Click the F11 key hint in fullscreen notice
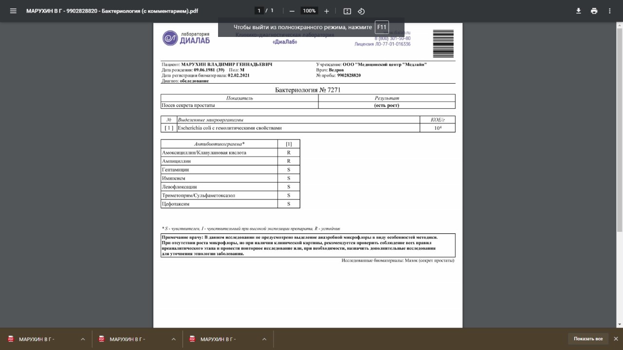 pyautogui.click(x=382, y=27)
